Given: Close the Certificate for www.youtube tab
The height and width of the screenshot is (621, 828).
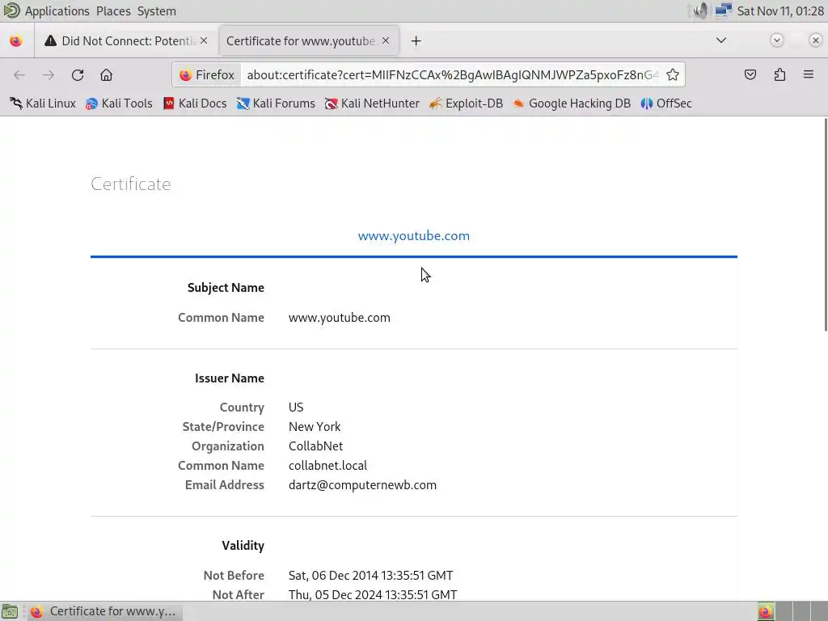Looking at the screenshot, I should pyautogui.click(x=386, y=40).
